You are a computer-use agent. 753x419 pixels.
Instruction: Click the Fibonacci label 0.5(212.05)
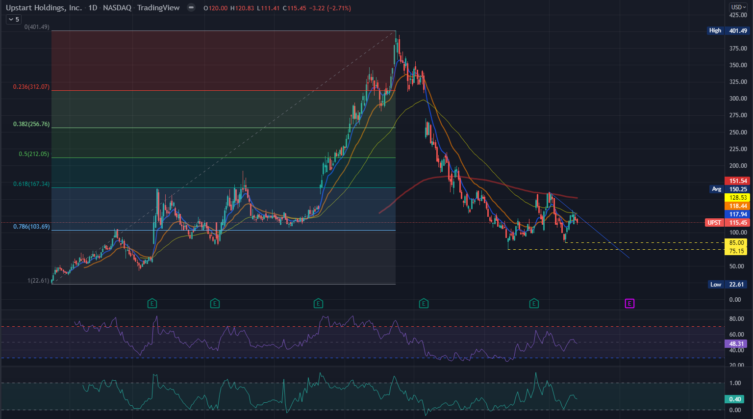34,154
